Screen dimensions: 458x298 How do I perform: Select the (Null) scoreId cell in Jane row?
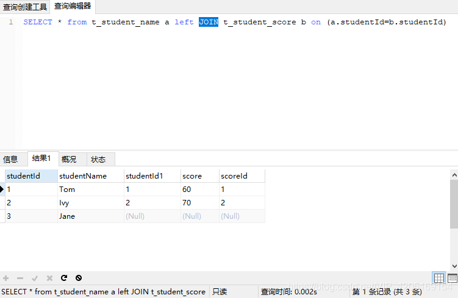coord(242,216)
